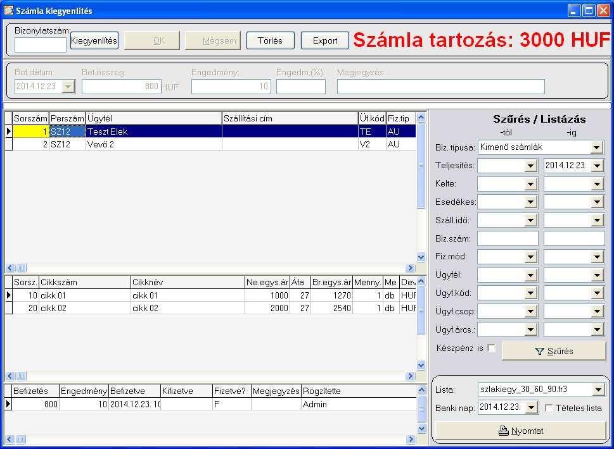Open the Ügyf.árcs. to dropdown
The width and height of the screenshot is (614, 449).
597,330
